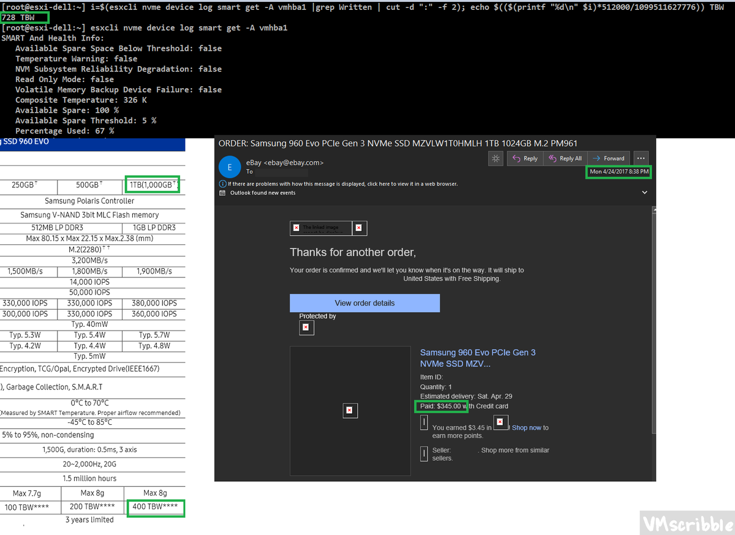Screen dimensions: 735x535
Task: Click the 1.5 million hours cell
Action: 89,478
